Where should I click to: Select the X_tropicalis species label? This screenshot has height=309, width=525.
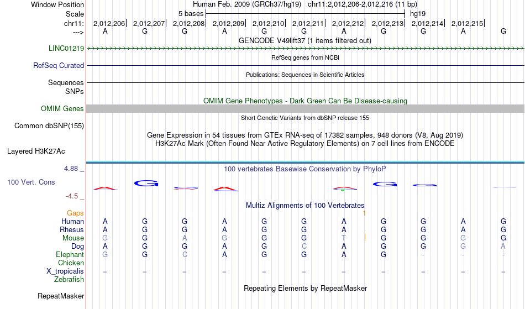[x=65, y=271]
